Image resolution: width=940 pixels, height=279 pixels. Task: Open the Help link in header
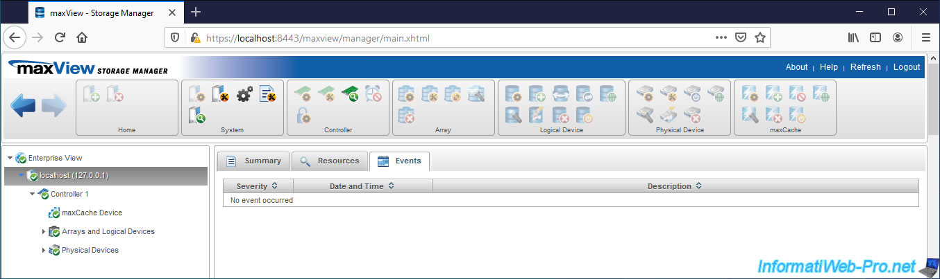828,67
